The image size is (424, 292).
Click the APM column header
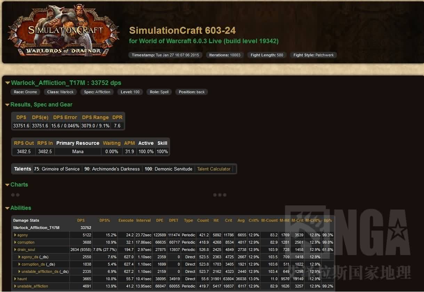[129, 143]
